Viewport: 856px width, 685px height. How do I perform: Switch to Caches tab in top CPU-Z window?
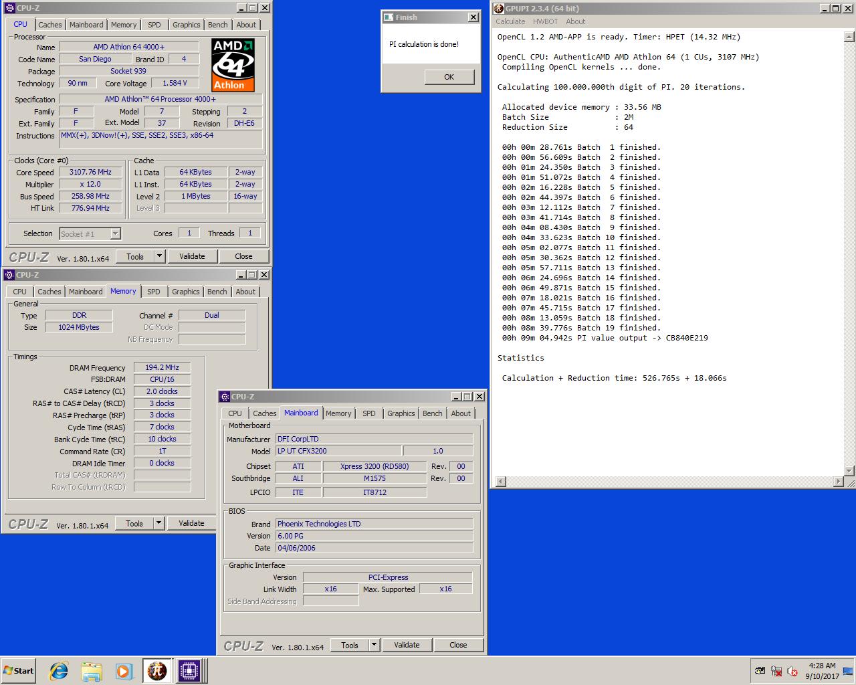point(49,25)
